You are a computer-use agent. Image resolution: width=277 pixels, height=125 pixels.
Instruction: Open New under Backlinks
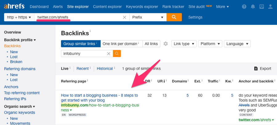point(14,52)
